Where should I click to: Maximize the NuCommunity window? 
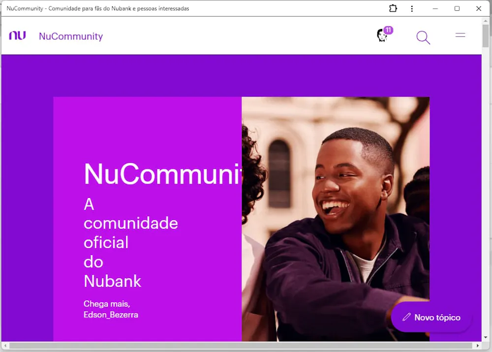pyautogui.click(x=457, y=8)
